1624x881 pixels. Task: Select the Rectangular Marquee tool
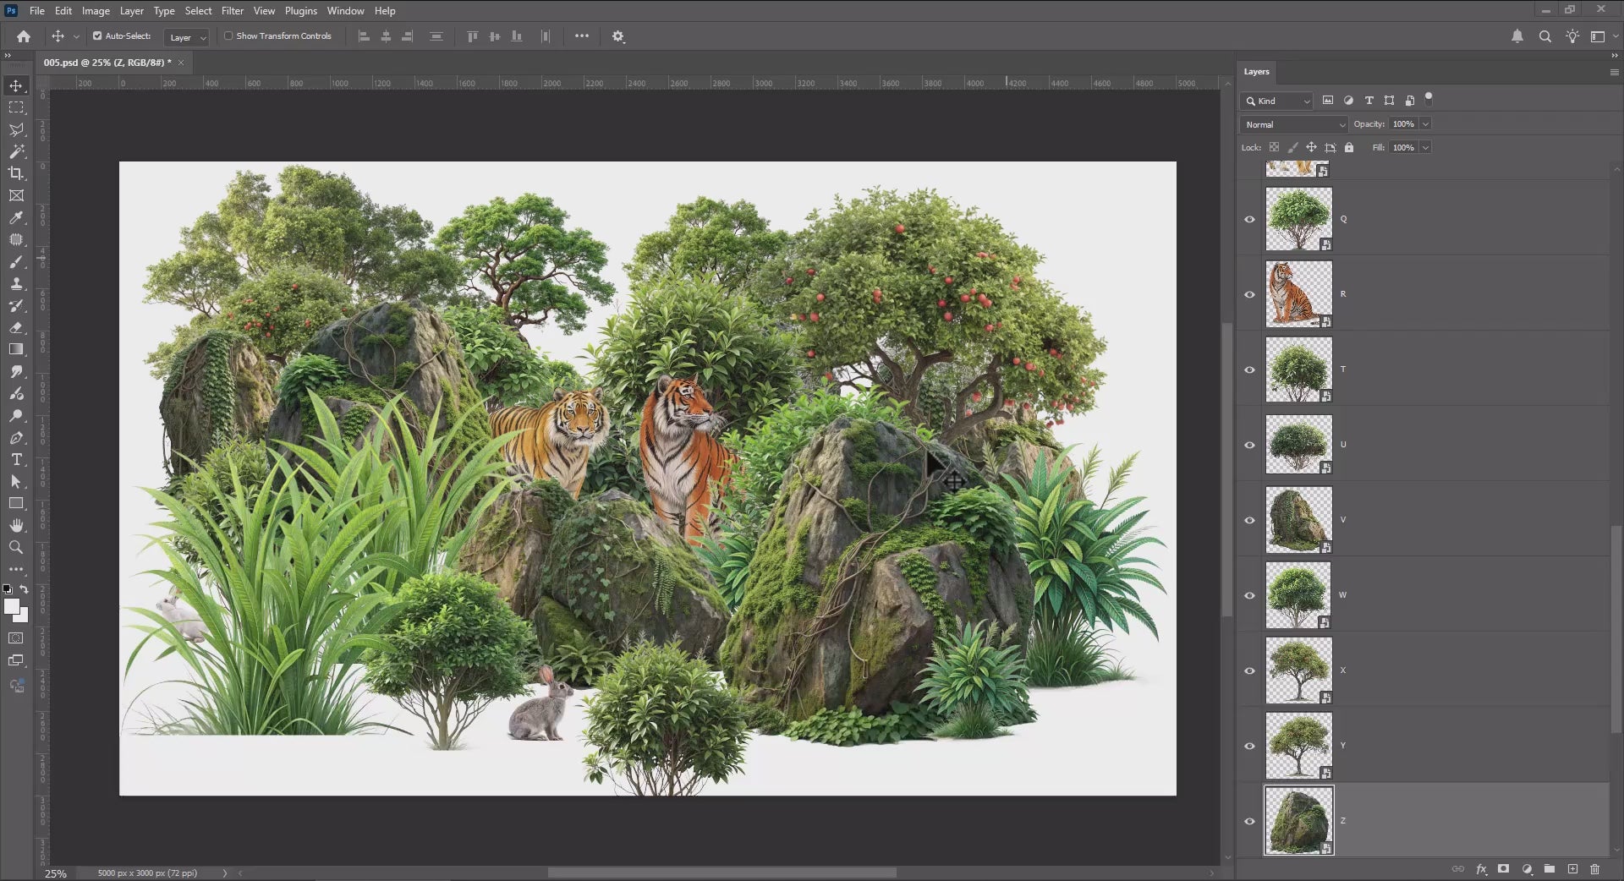(x=16, y=107)
